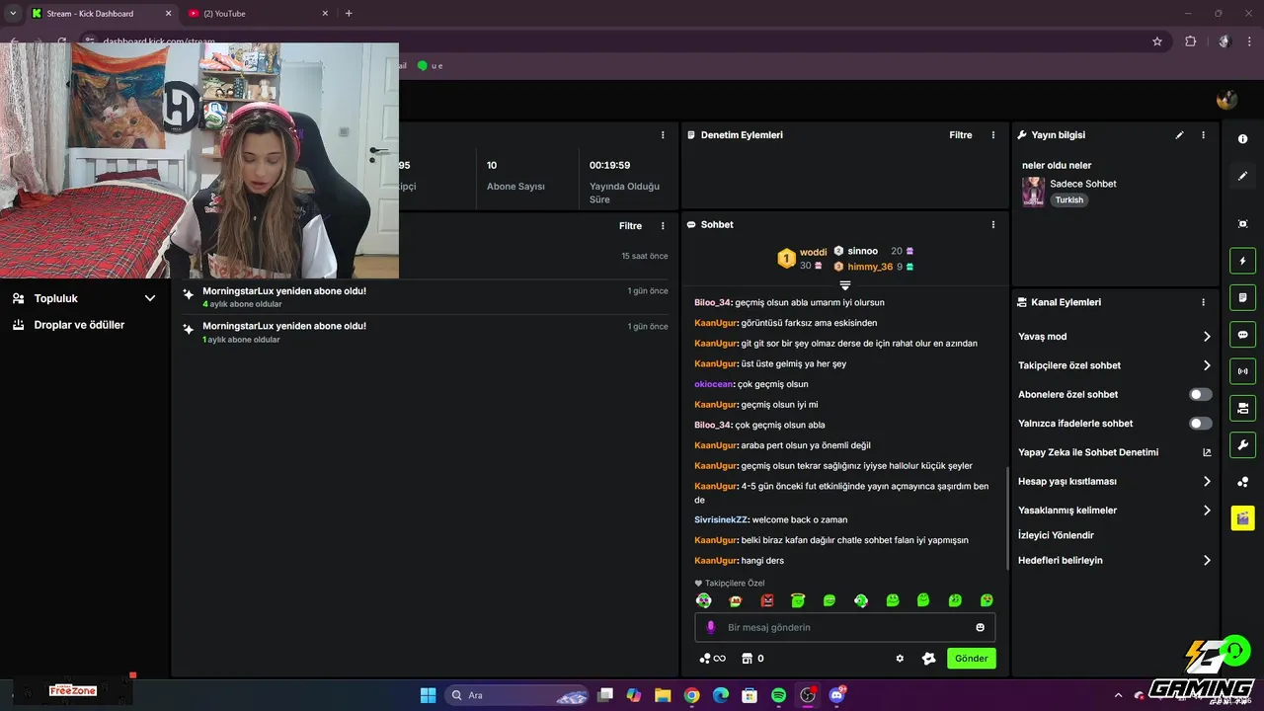This screenshot has width=1264, height=711.
Task: Click the channel points infinity icon
Action: (712, 659)
